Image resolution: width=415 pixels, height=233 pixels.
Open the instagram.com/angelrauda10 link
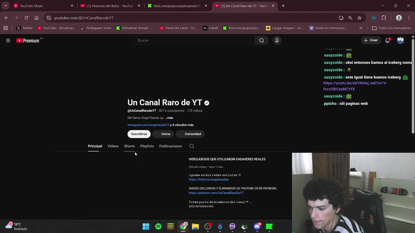(x=148, y=125)
